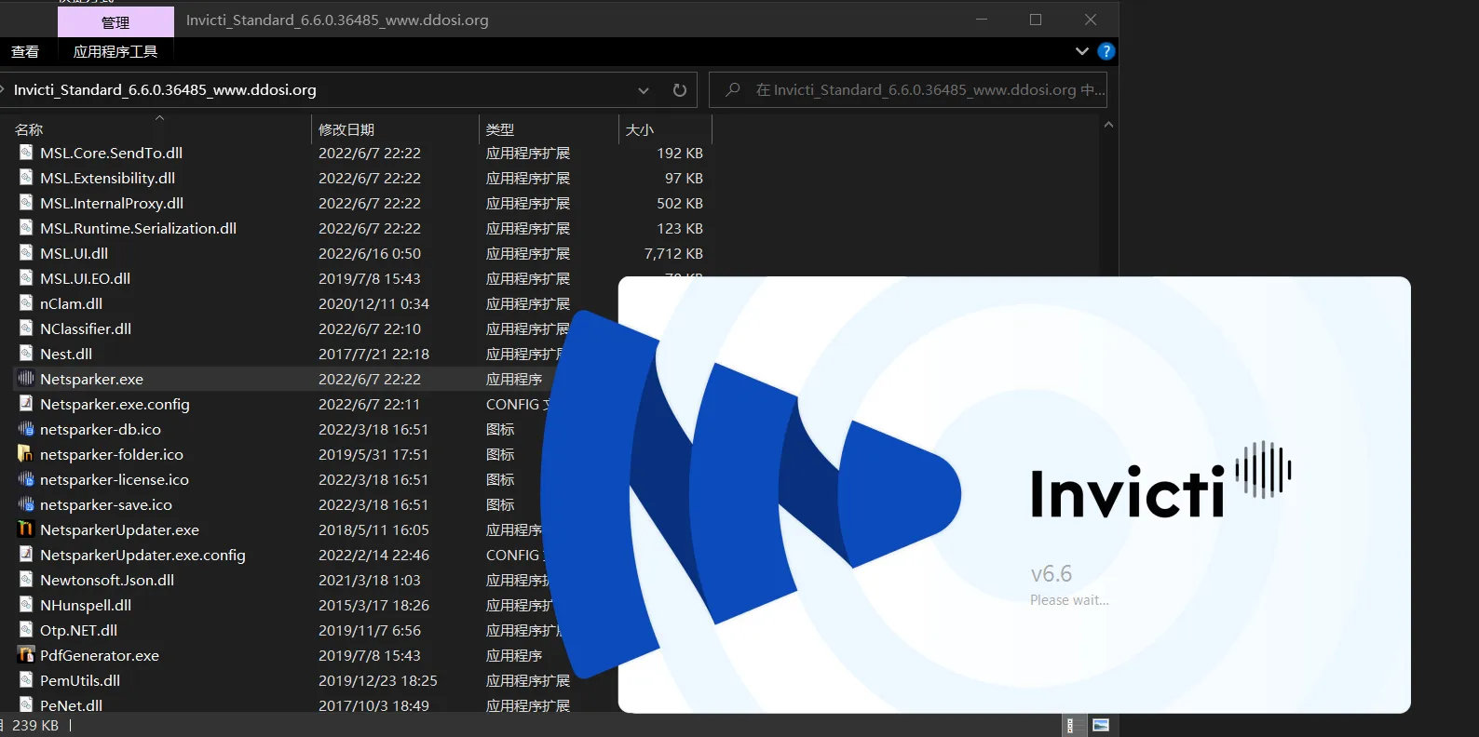Select the Netsparker.exe file name
The width and height of the screenshot is (1479, 737).
pyautogui.click(x=91, y=379)
